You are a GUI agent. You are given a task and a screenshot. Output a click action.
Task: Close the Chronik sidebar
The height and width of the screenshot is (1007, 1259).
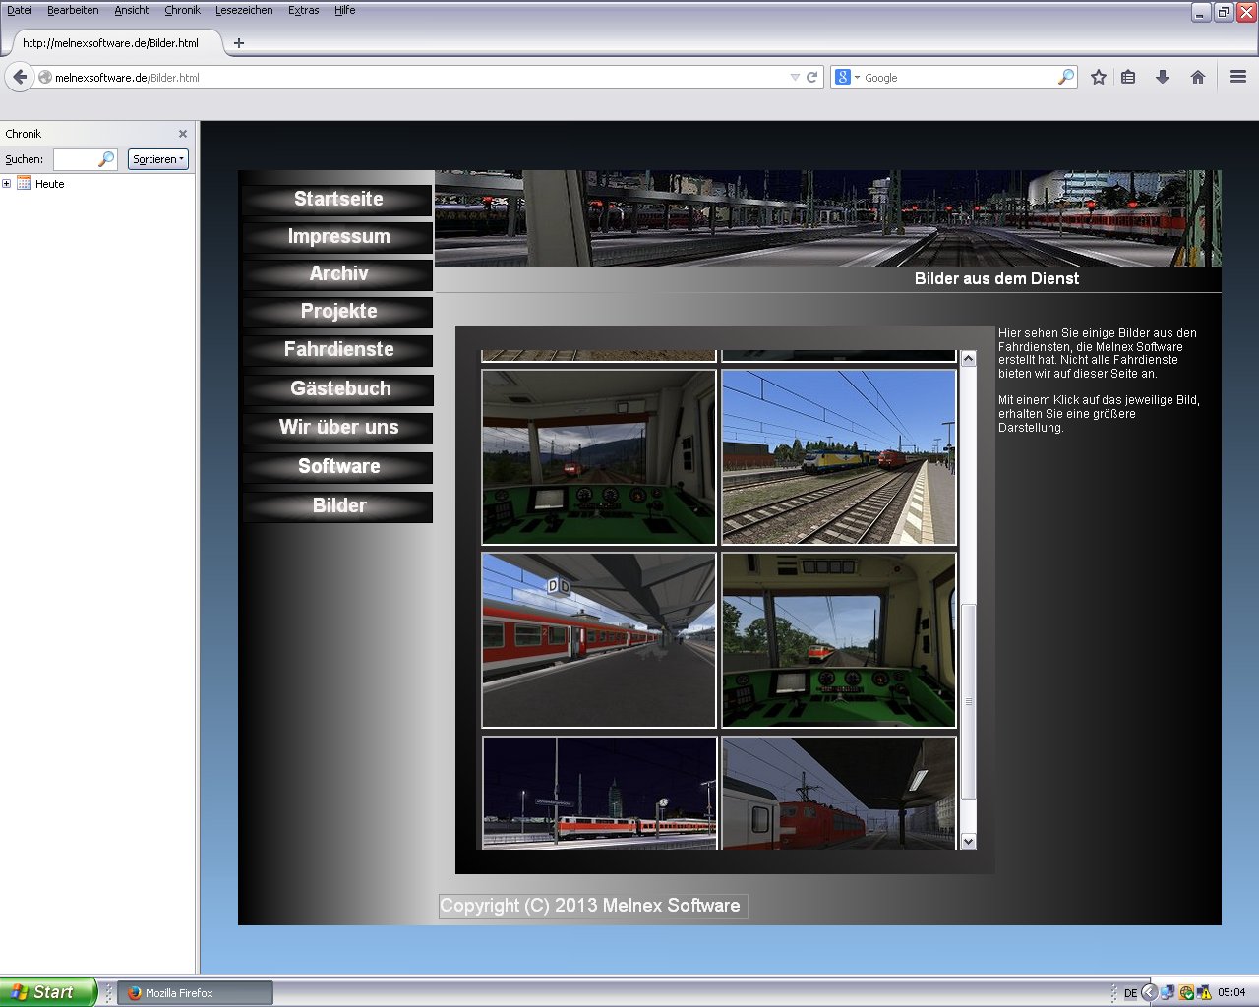pyautogui.click(x=183, y=134)
